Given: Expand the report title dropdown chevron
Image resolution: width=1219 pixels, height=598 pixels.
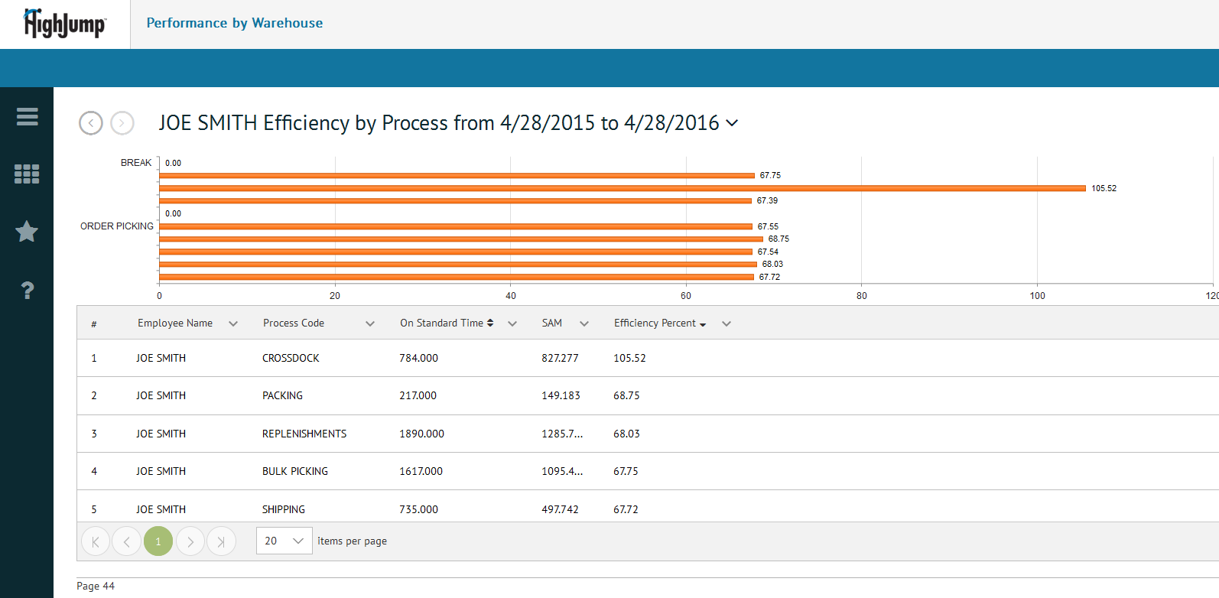Looking at the screenshot, I should pos(732,123).
